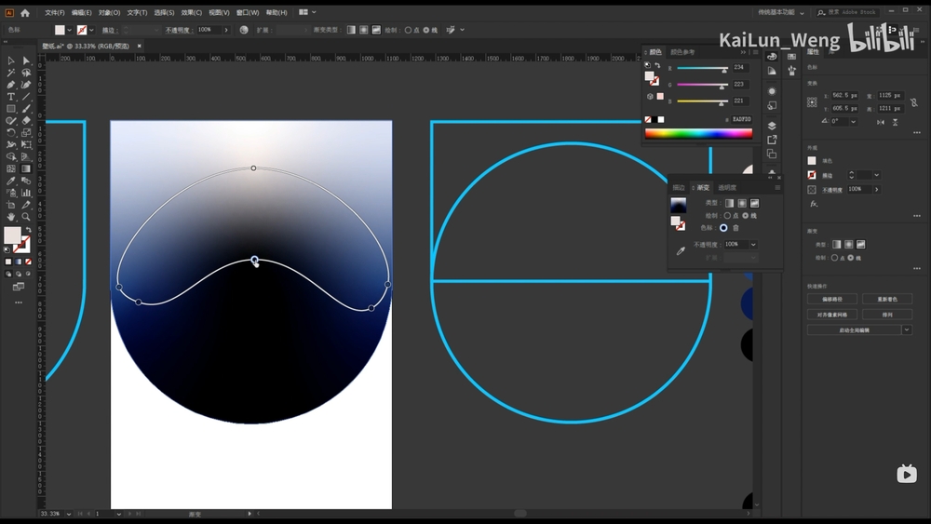
Task: Select the Eraser tool
Action: pyautogui.click(x=26, y=120)
